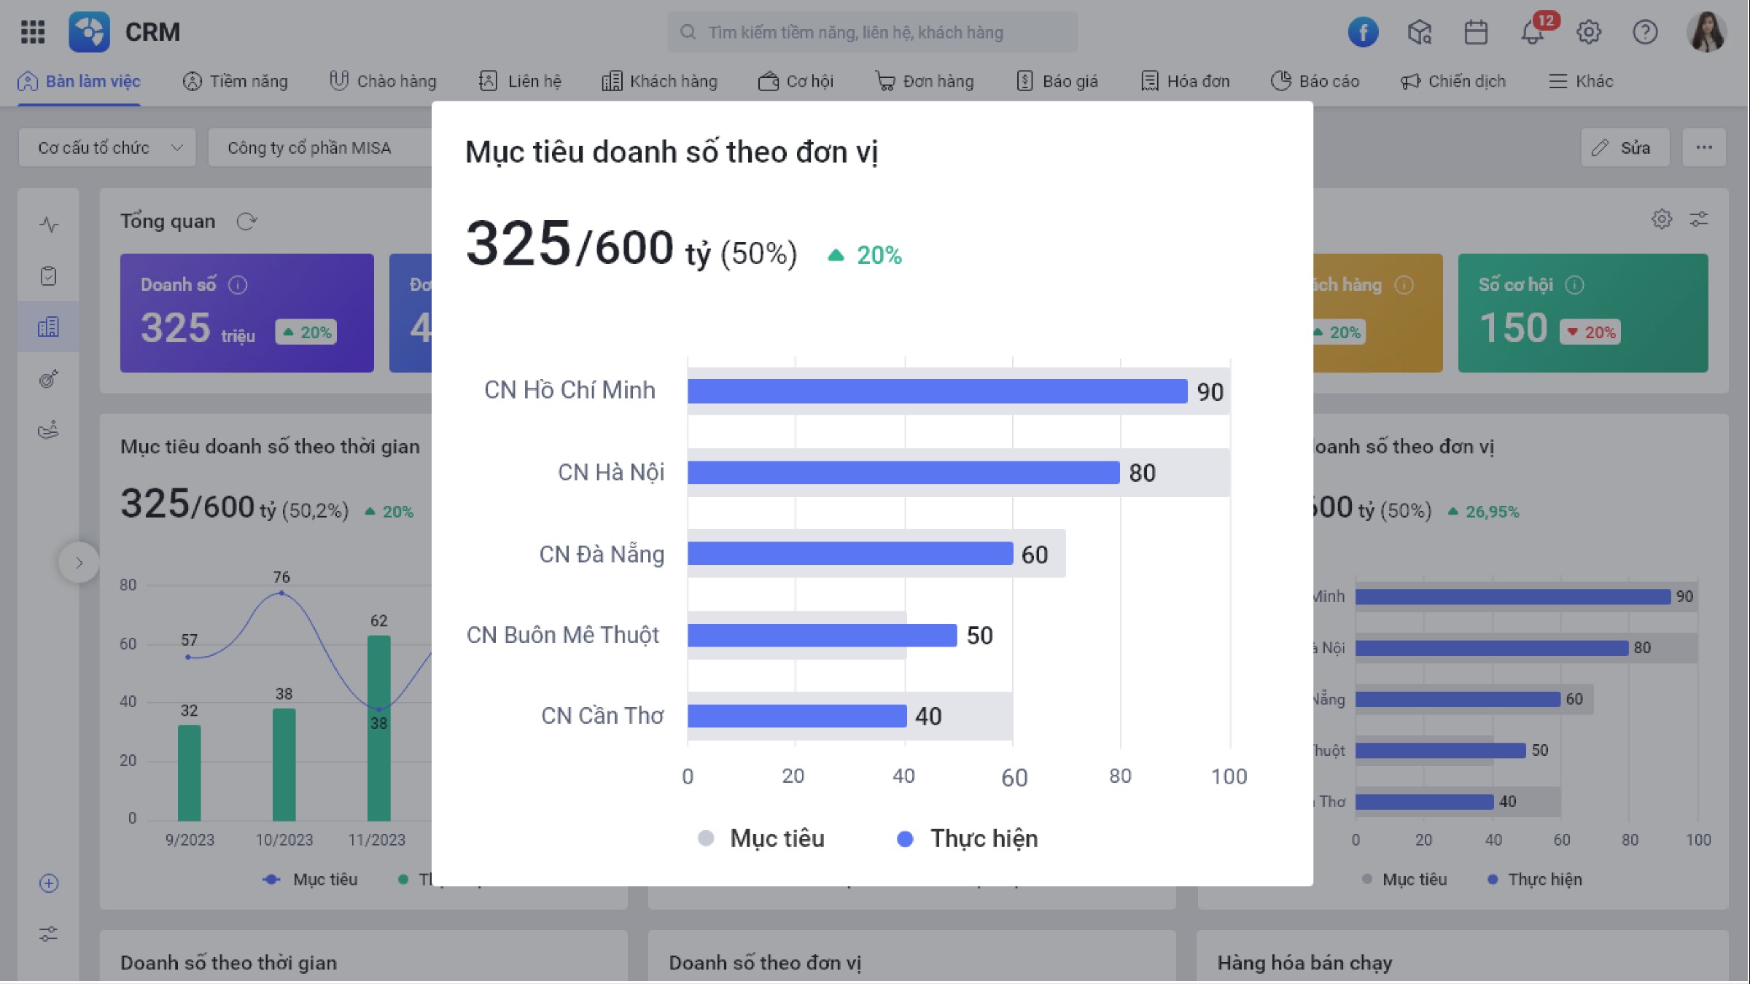Click CN Hồ Chí Minh progress bar
This screenshot has width=1750, height=984.
[x=937, y=391]
